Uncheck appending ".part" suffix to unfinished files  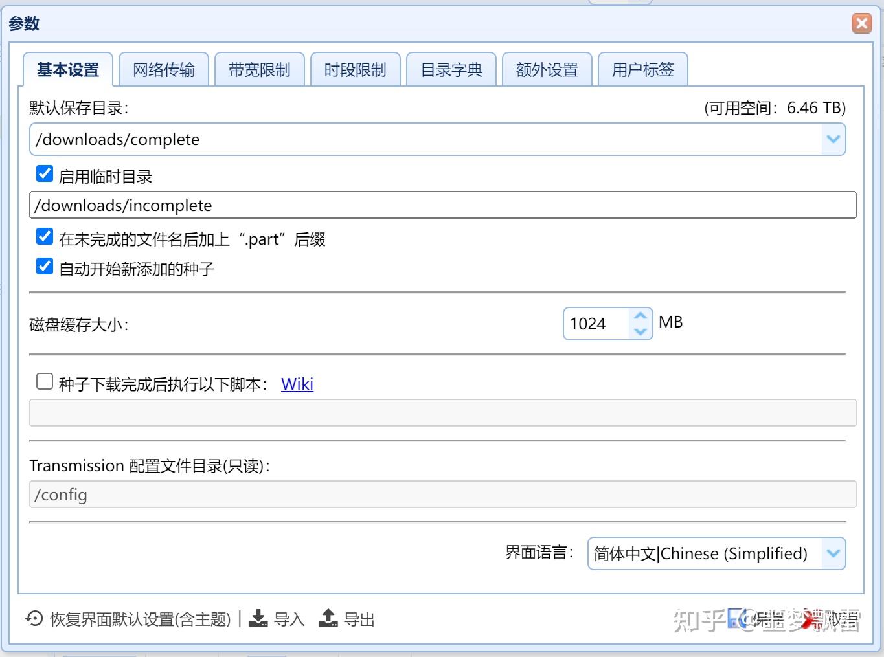(44, 237)
